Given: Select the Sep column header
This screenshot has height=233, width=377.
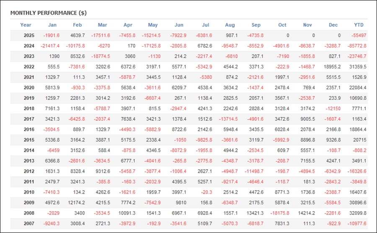Looking at the screenshot, I should (x=256, y=25).
